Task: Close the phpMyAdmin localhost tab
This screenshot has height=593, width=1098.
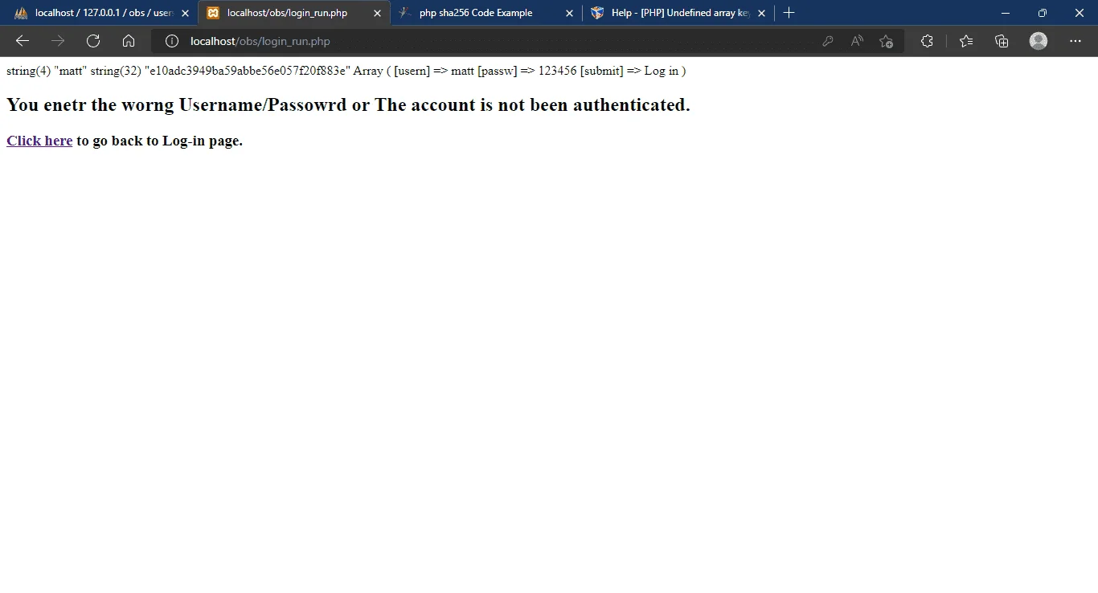Action: point(185,13)
